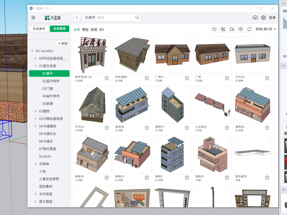287x215 pixels.
Task: Expand the 00怀旧动画场景 folder
Action: (36, 58)
